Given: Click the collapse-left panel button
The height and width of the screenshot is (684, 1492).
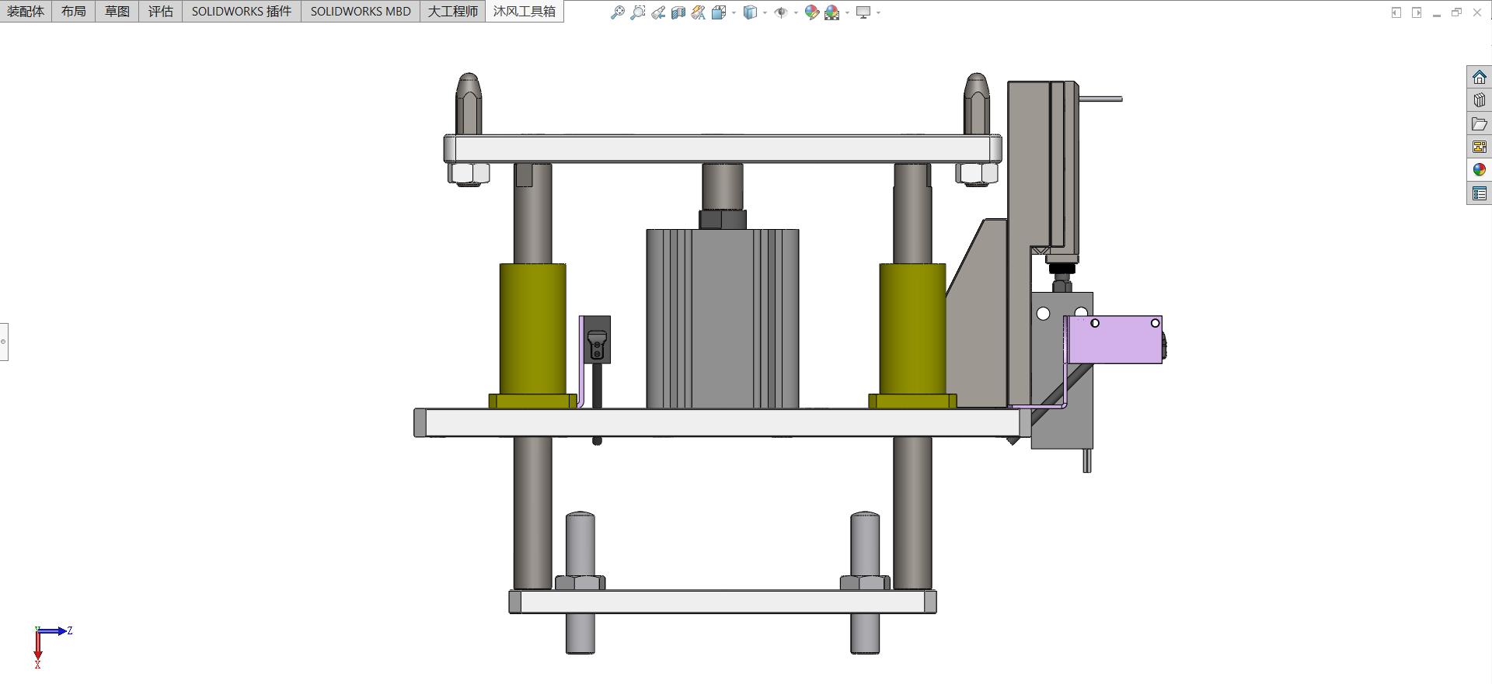Looking at the screenshot, I should tap(1396, 12).
